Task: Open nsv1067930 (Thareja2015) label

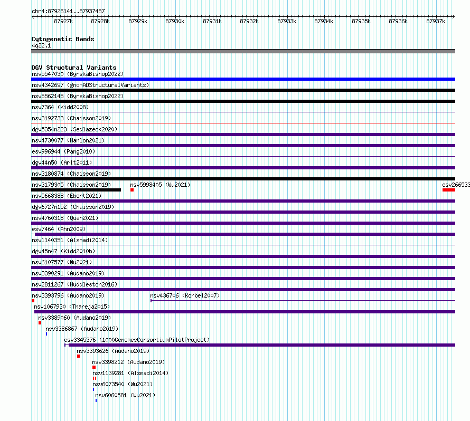Action: (x=72, y=307)
